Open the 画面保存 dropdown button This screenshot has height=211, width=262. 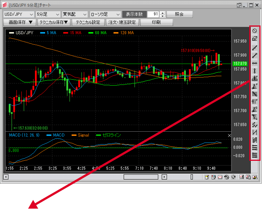pos(20,23)
